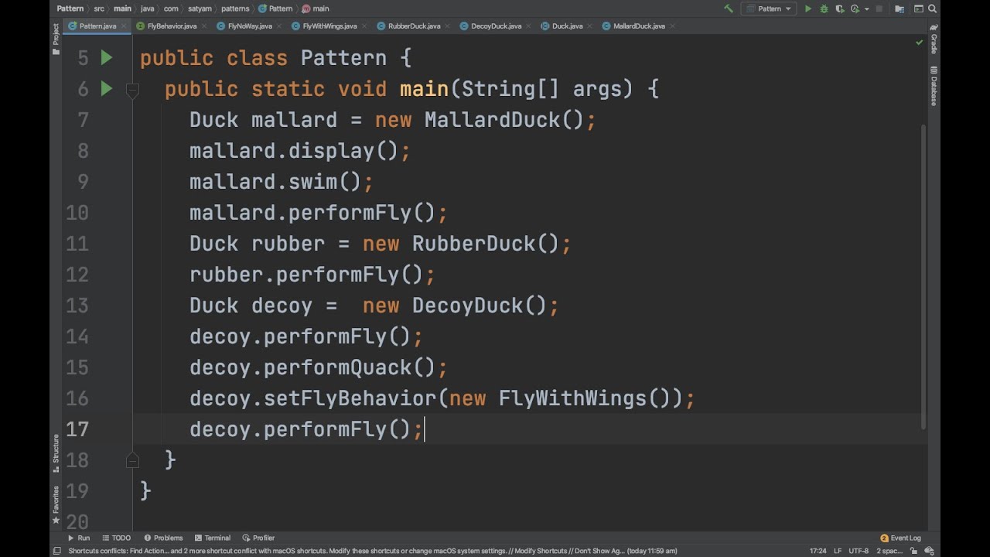Click the run gutter icon beside main method
Viewport: 990px width, 557px height.
click(107, 89)
